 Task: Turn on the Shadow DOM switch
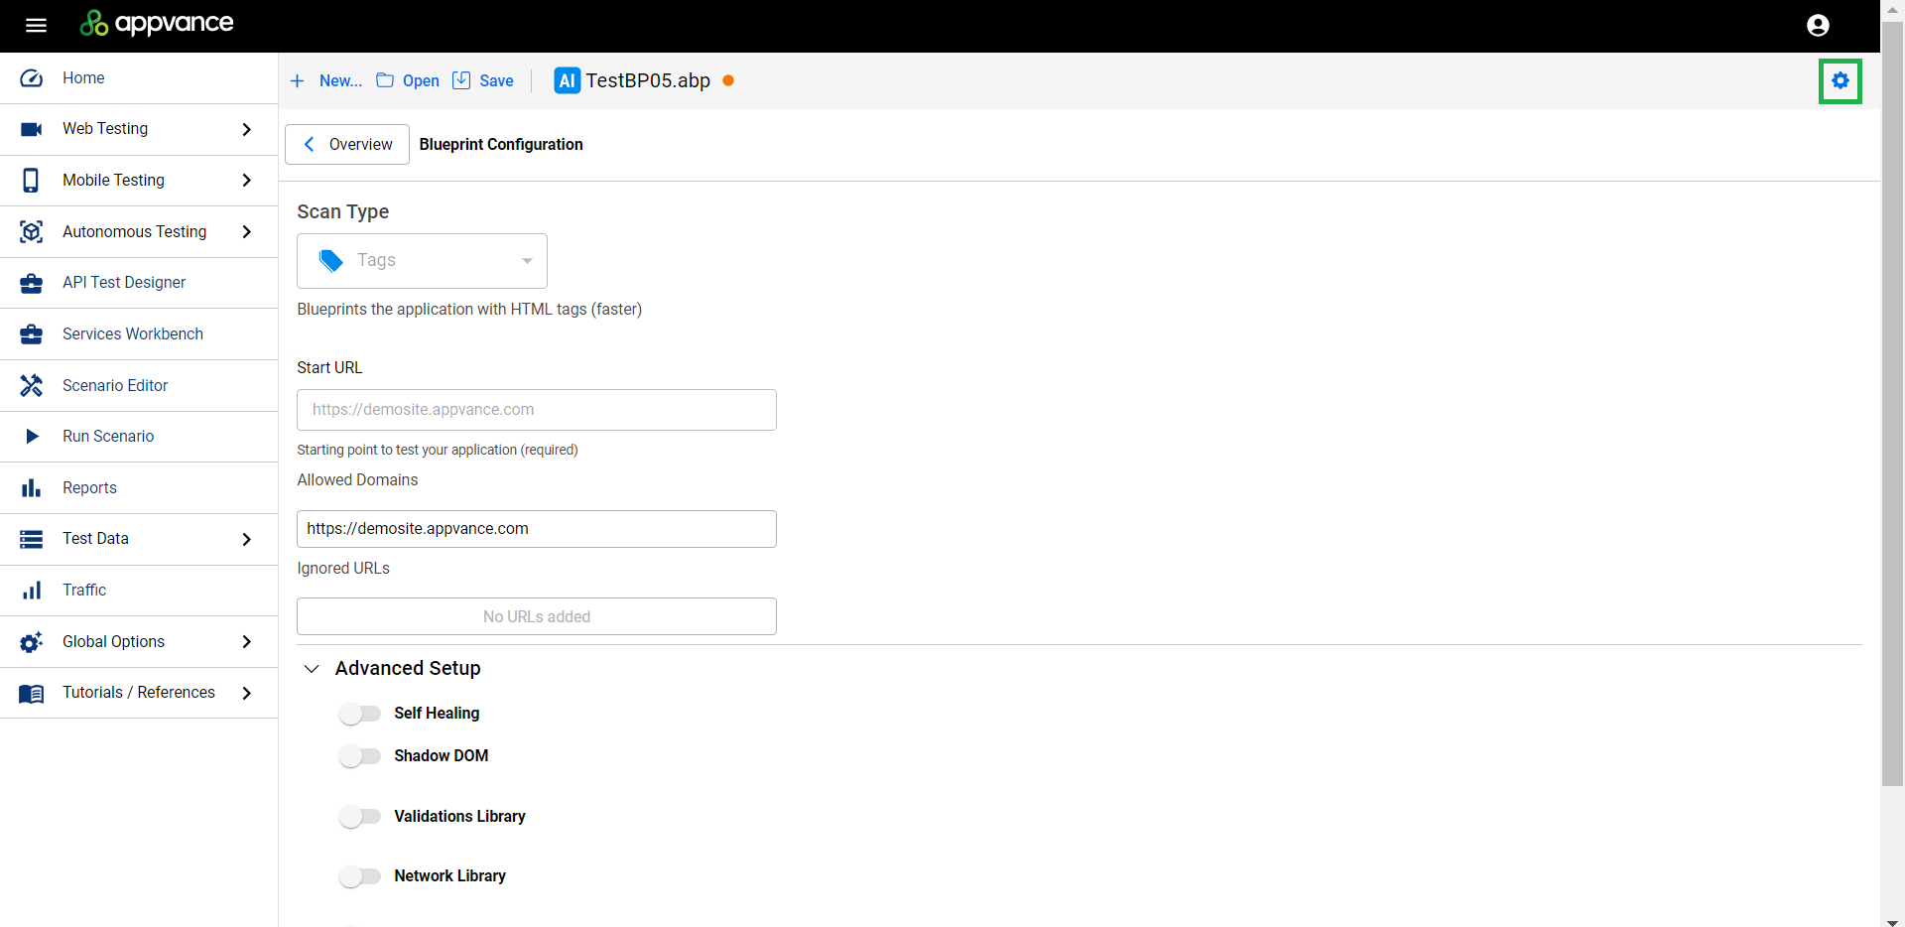pos(360,756)
